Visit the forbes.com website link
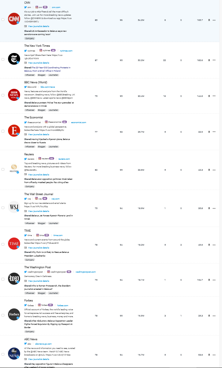The width and height of the screenshot is (222, 368). tap(63, 306)
